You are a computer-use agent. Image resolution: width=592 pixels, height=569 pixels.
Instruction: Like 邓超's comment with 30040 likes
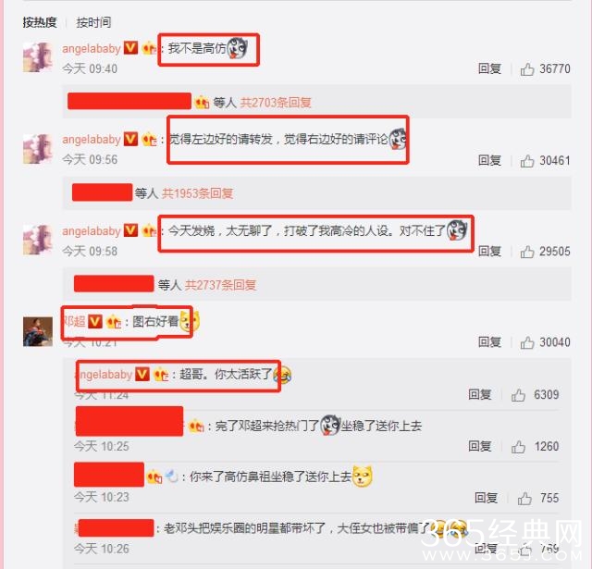click(526, 343)
